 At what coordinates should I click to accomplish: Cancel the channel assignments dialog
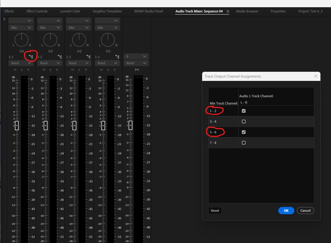coord(305,211)
